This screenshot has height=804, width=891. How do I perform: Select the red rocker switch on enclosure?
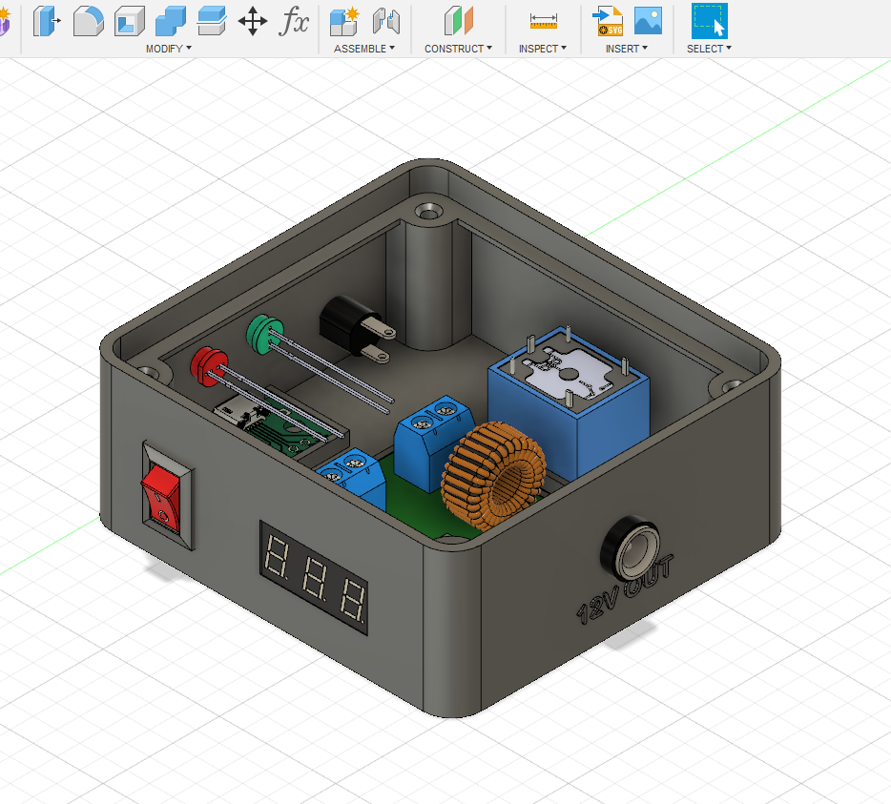[x=161, y=499]
